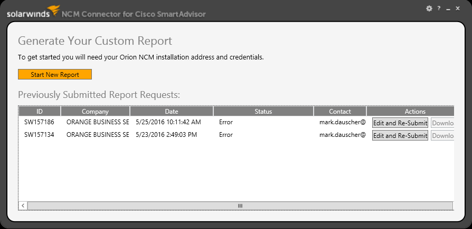Click the horizontal scrollbar thumb

point(240,206)
